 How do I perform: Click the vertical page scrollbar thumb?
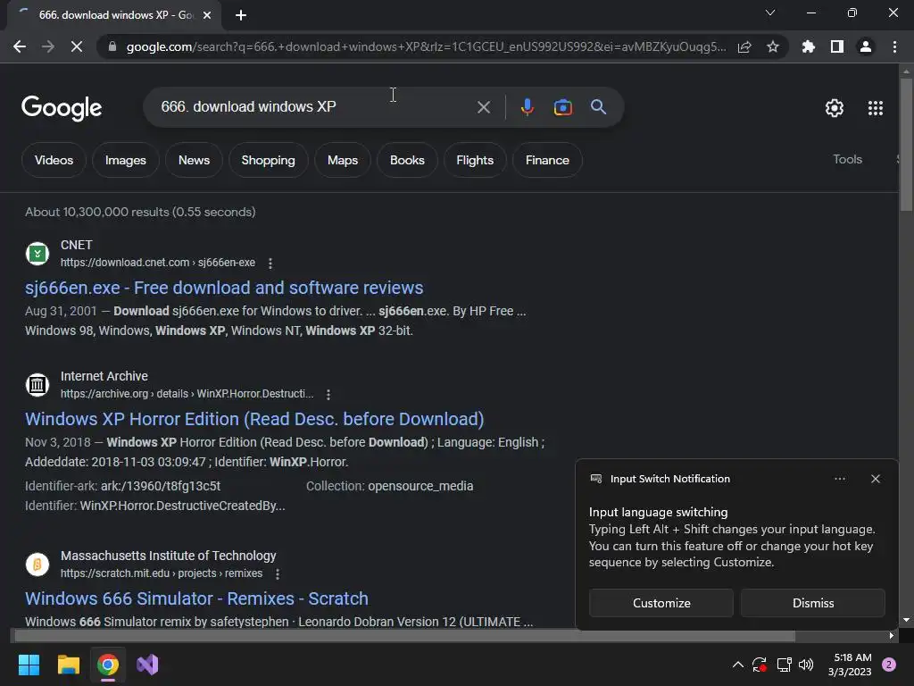pyautogui.click(x=906, y=144)
